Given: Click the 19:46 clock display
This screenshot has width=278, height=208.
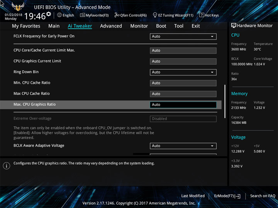Looking at the screenshot, I should point(35,16).
